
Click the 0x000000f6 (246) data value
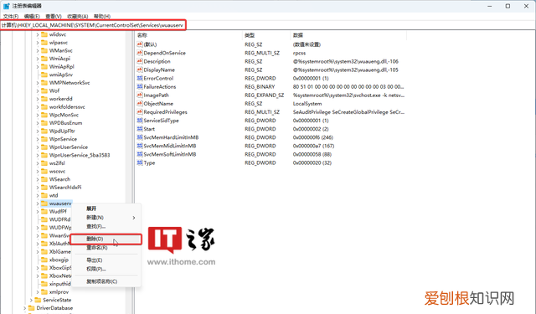click(x=312, y=137)
